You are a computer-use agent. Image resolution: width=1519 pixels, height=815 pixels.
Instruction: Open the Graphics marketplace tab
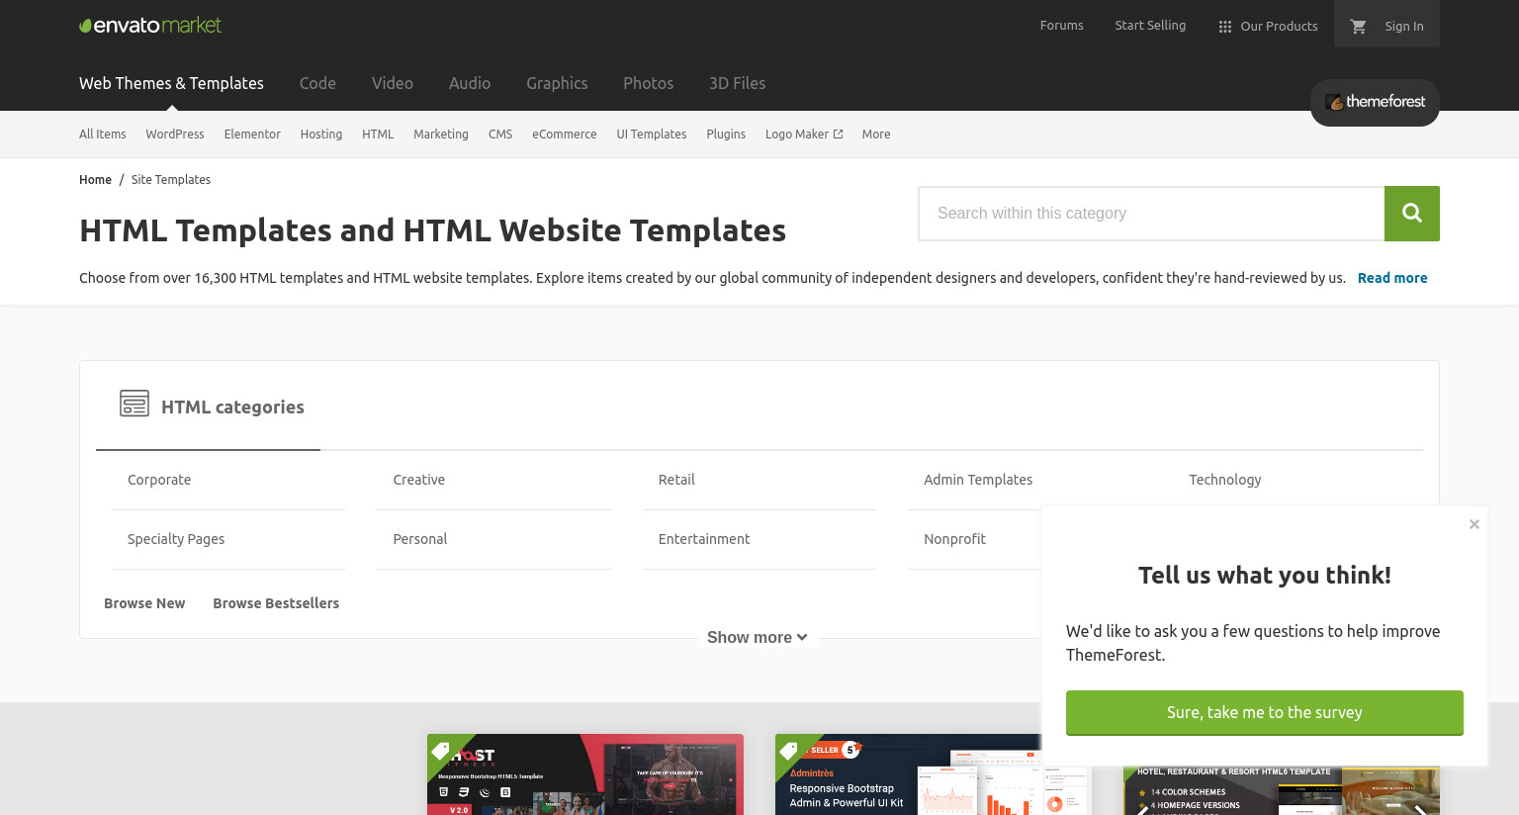[x=557, y=83]
